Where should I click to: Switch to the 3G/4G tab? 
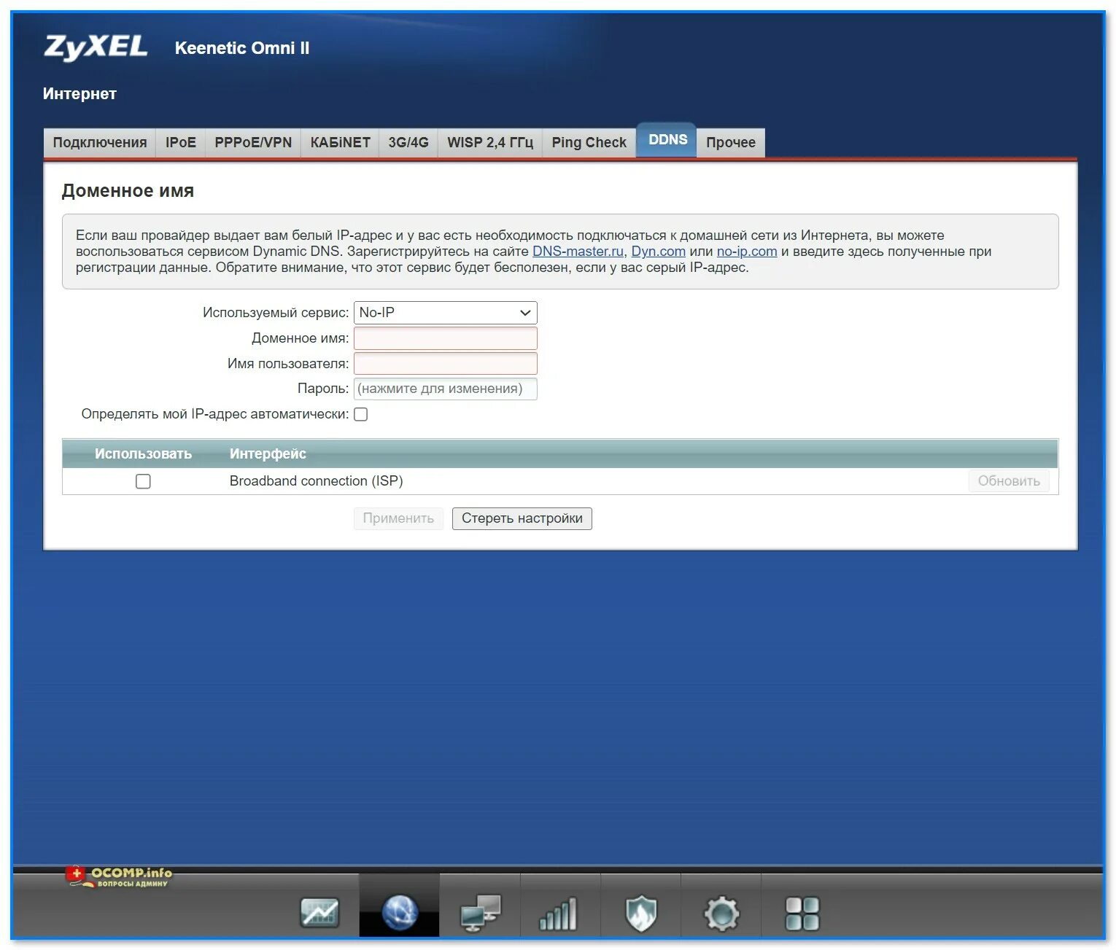tap(408, 142)
